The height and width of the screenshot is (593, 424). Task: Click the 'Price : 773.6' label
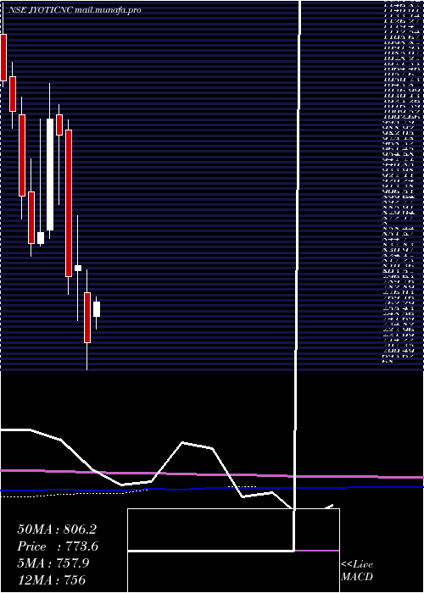[x=58, y=546]
